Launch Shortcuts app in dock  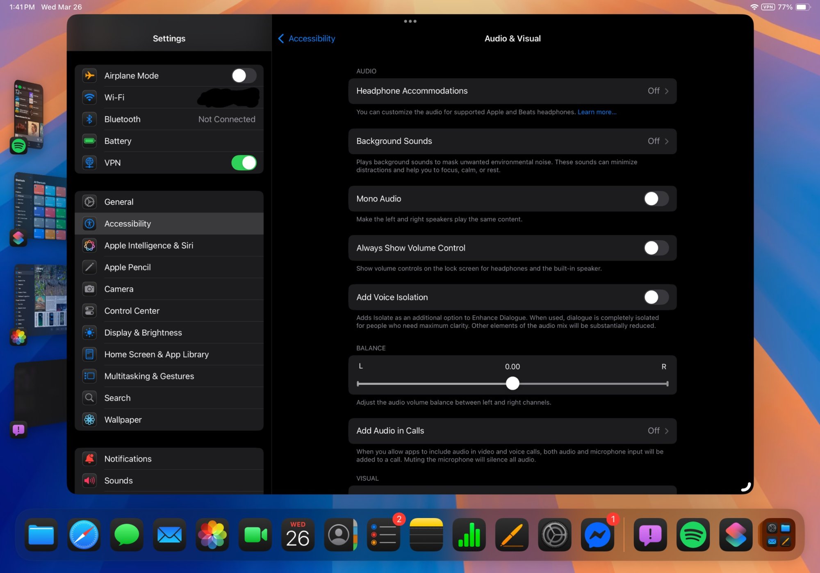click(x=736, y=535)
